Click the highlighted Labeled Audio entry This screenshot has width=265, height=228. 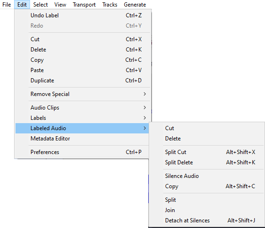pyautogui.click(x=82, y=128)
